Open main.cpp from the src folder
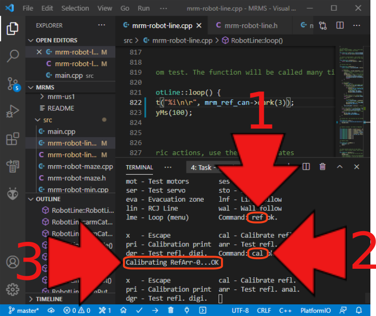 [x=61, y=132]
